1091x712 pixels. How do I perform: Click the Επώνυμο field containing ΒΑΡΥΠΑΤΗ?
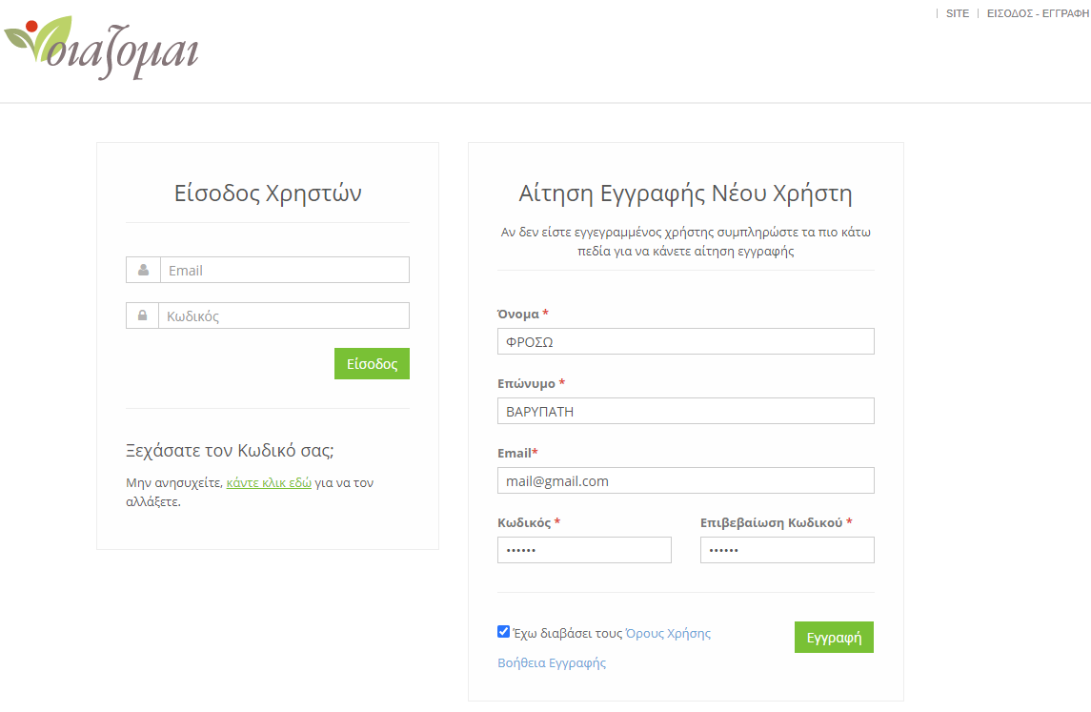pyautogui.click(x=685, y=411)
